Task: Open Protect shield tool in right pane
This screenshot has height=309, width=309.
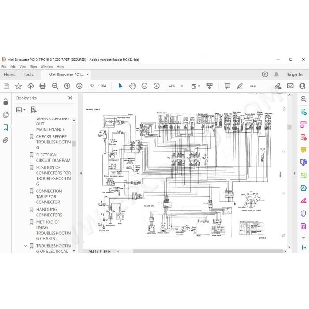Action: coord(303,213)
